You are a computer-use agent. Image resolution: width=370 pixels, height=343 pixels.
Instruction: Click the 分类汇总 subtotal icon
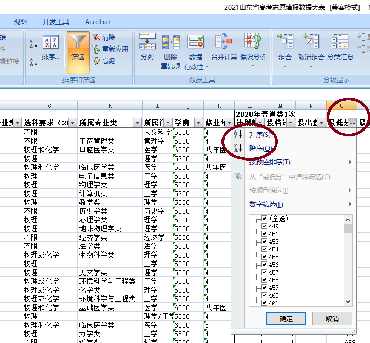click(x=340, y=41)
